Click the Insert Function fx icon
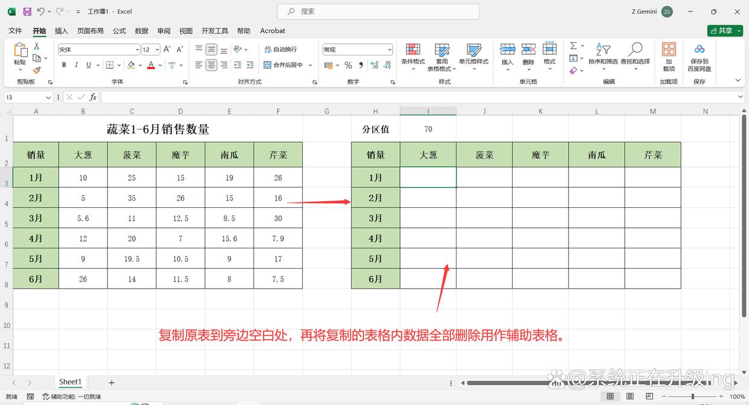Viewport: 749px width, 405px height. click(x=93, y=97)
